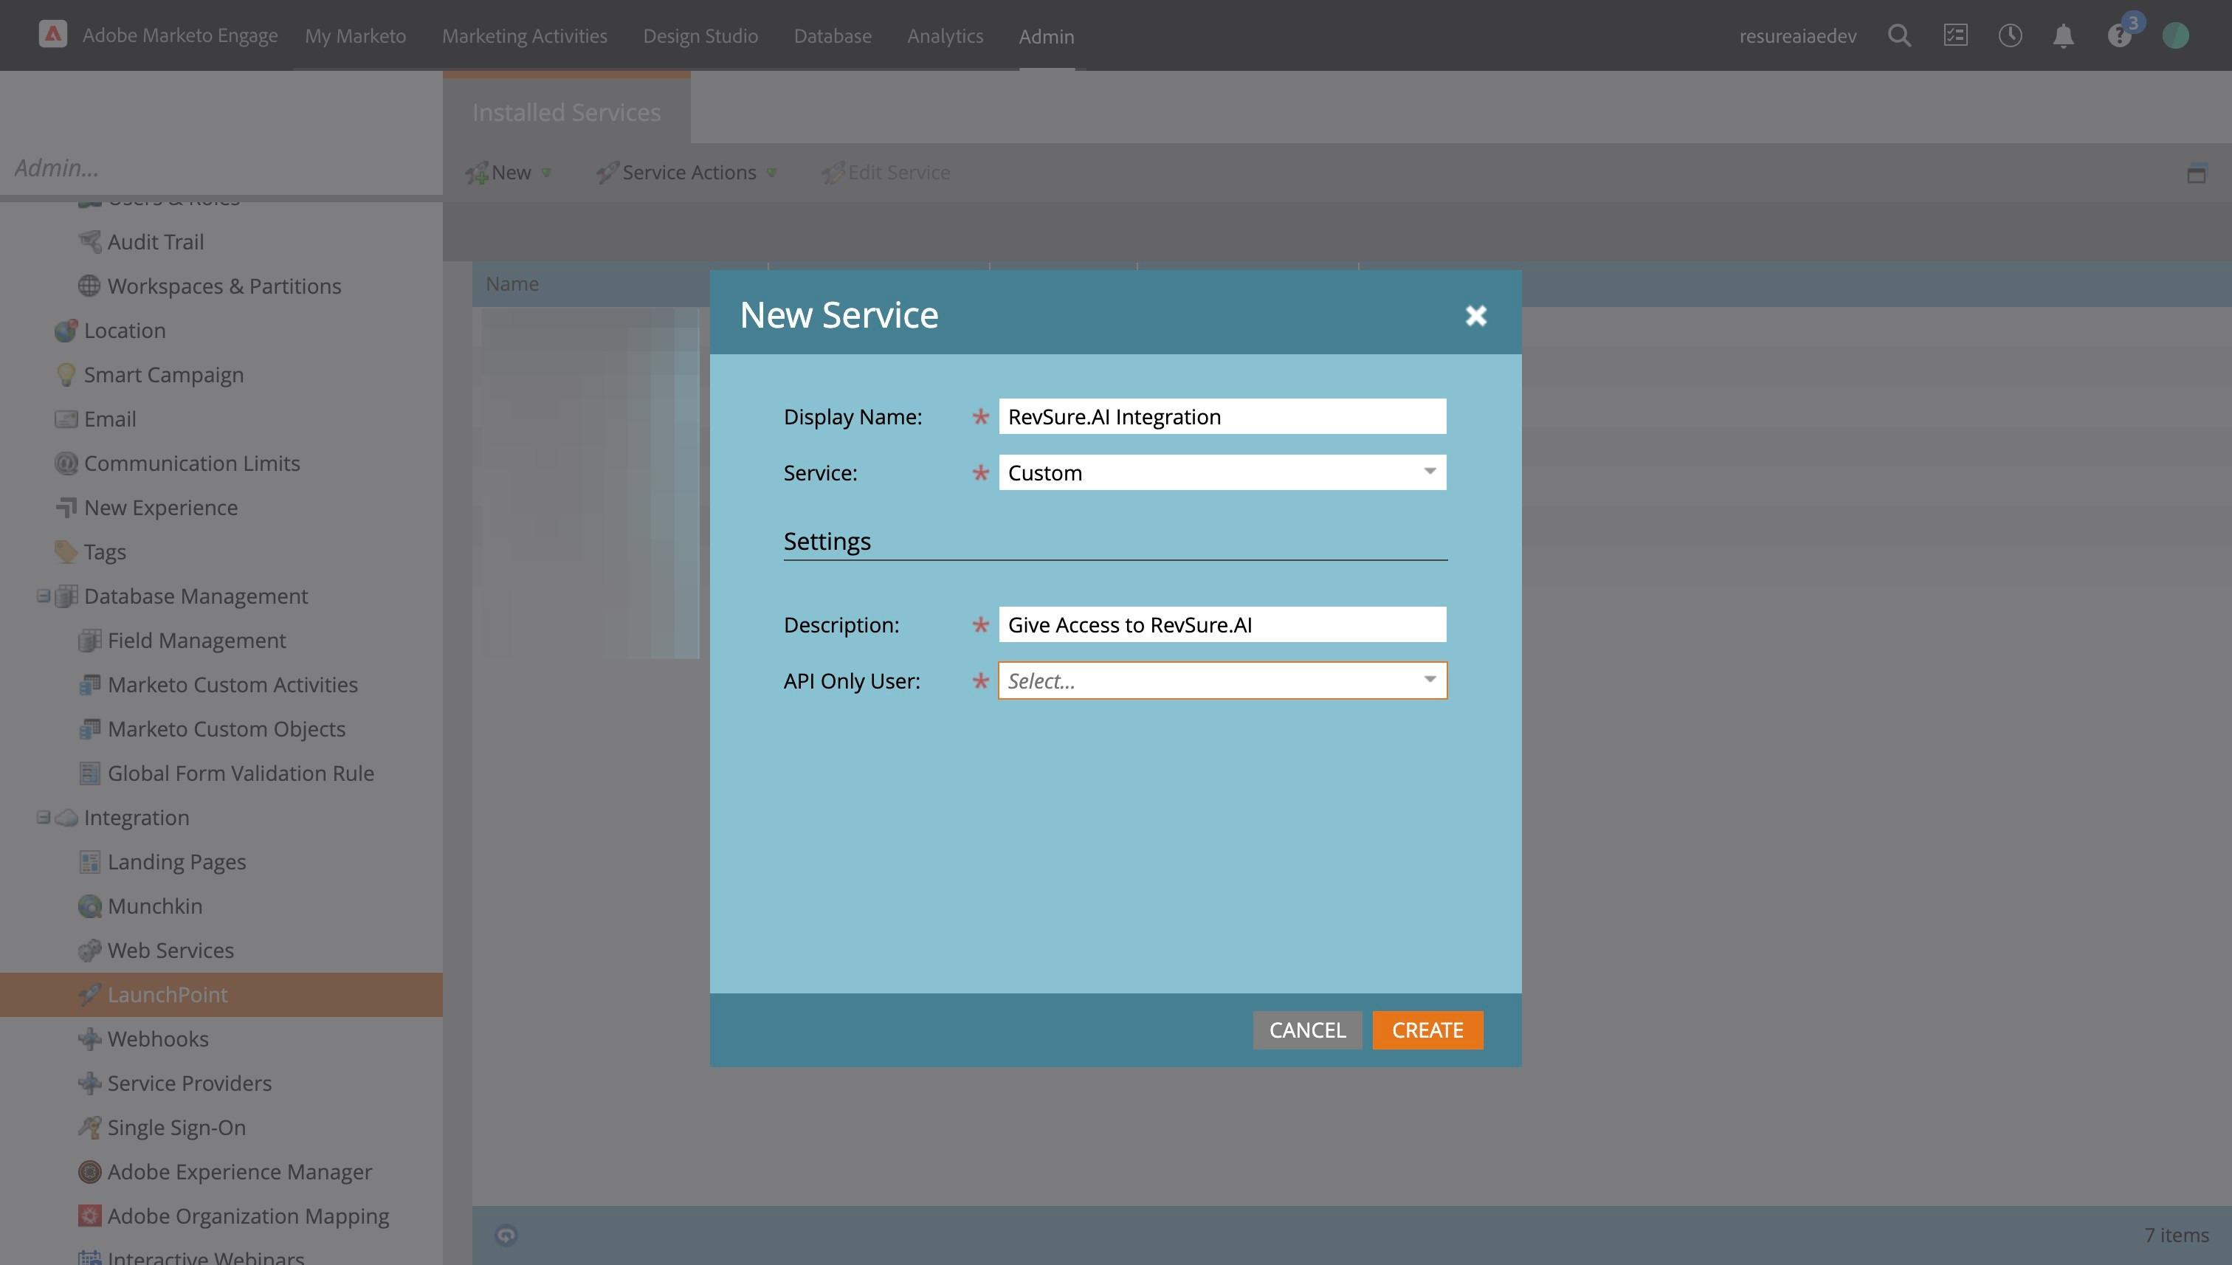
Task: Open the Design Studio menu
Action: click(700, 35)
